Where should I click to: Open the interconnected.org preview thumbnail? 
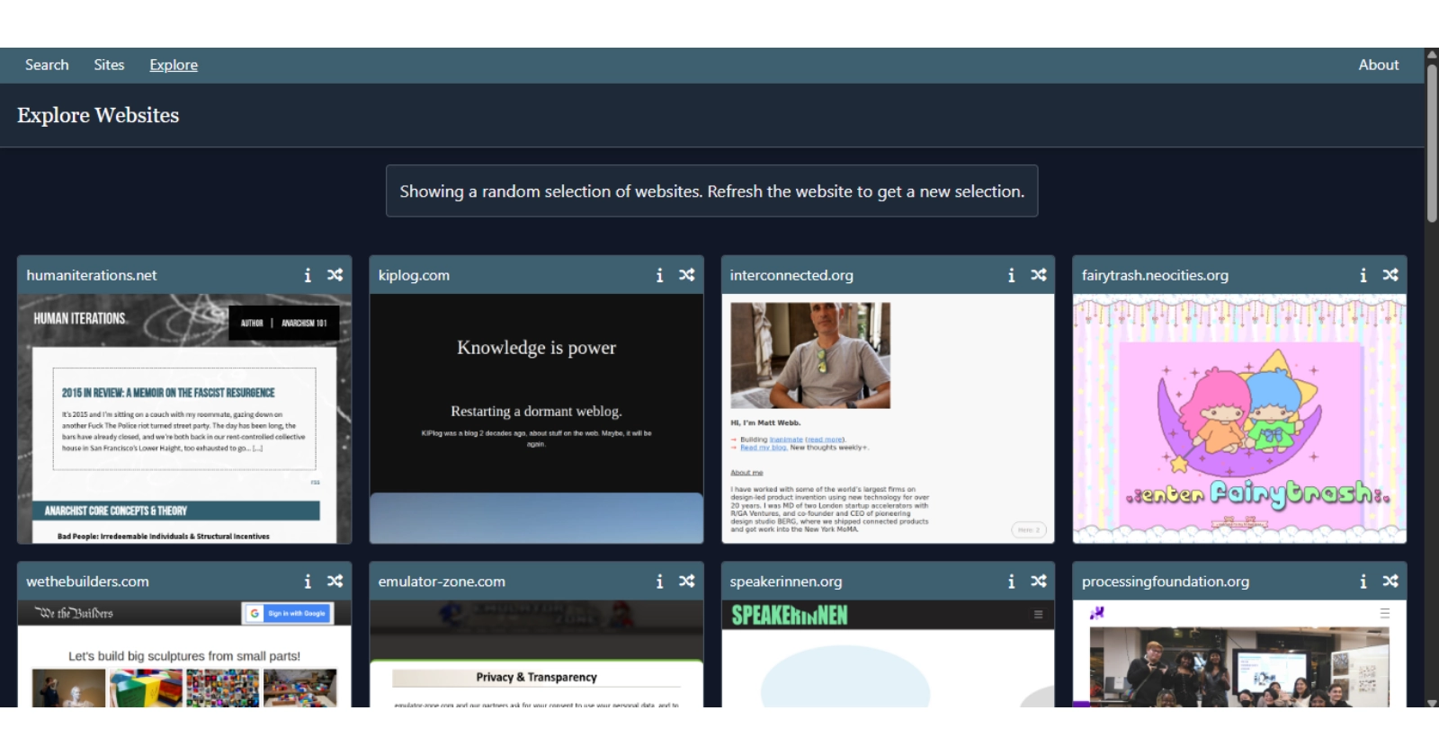pyautogui.click(x=888, y=418)
